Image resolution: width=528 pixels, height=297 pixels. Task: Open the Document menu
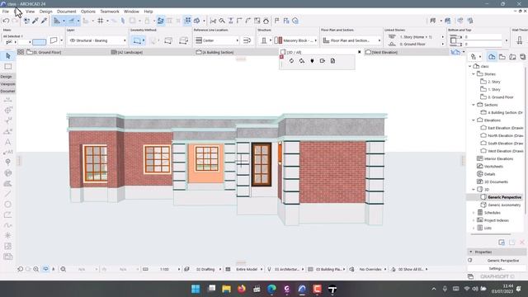tap(66, 12)
